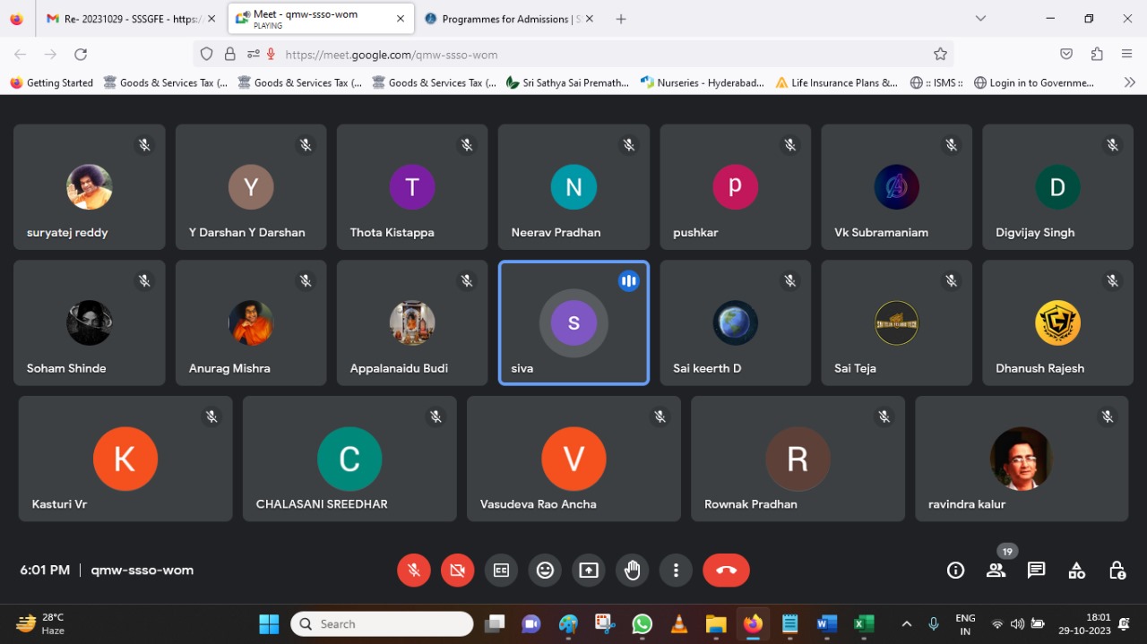This screenshot has height=644, width=1147.
Task: Switch to the Programmes for Admissions tab
Action: click(x=506, y=19)
